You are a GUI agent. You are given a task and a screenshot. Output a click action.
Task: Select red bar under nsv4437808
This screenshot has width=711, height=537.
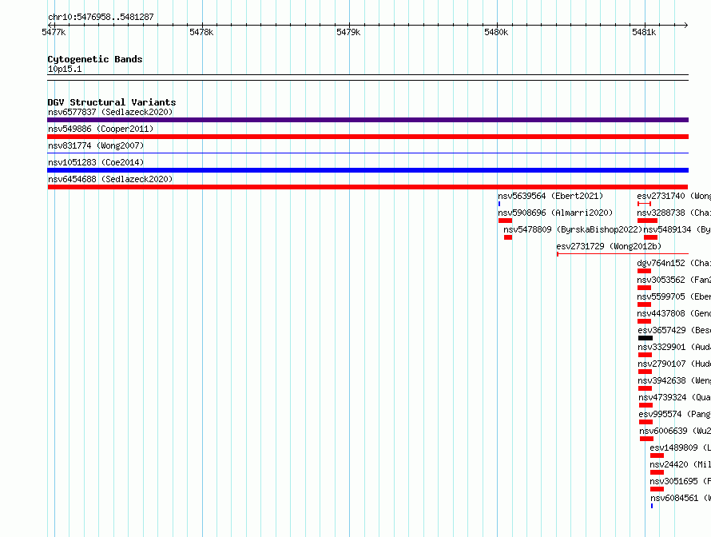[x=645, y=321]
